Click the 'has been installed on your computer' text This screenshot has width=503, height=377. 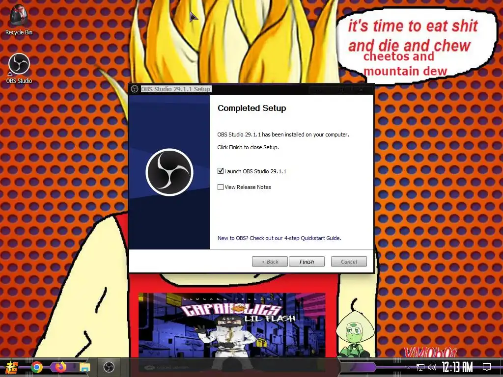(x=306, y=135)
